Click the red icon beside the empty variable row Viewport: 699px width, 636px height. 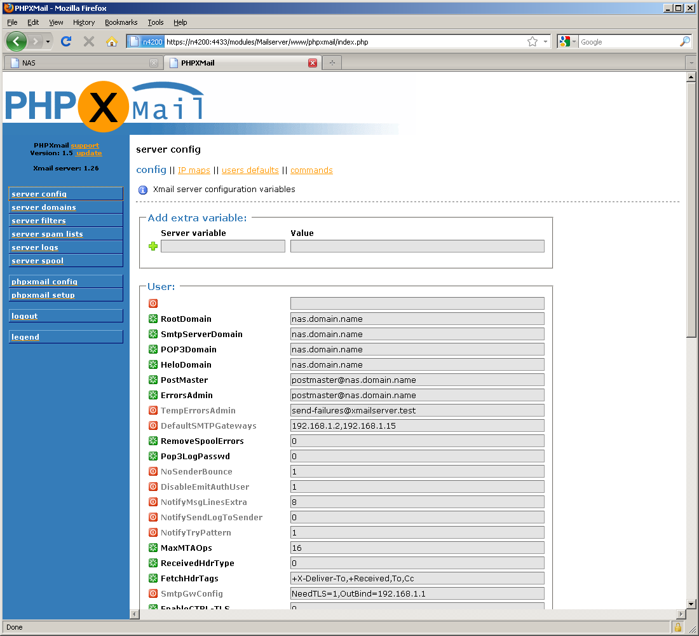point(153,303)
